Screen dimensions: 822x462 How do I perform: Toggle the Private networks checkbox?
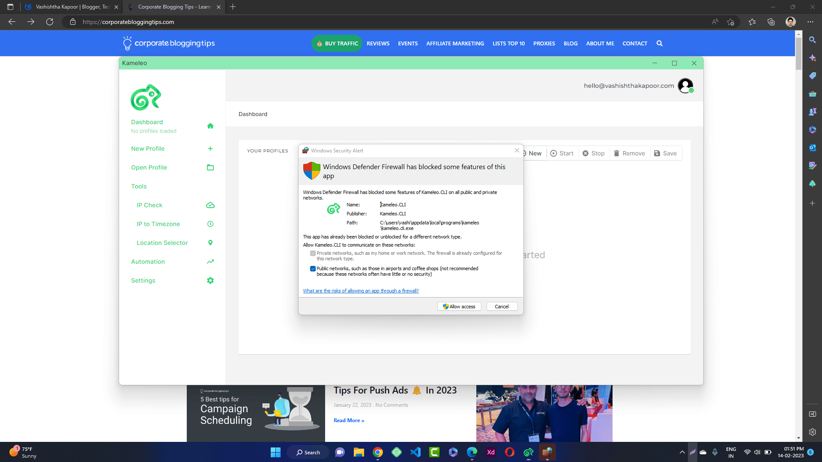tap(313, 253)
